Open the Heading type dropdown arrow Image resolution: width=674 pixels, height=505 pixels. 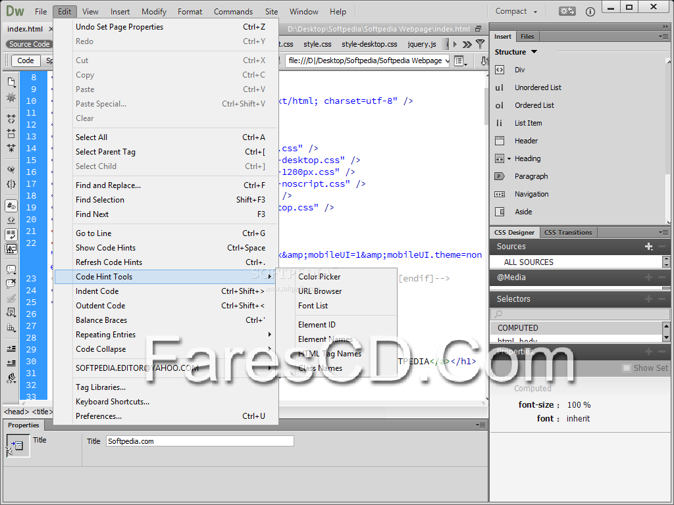pyautogui.click(x=509, y=159)
